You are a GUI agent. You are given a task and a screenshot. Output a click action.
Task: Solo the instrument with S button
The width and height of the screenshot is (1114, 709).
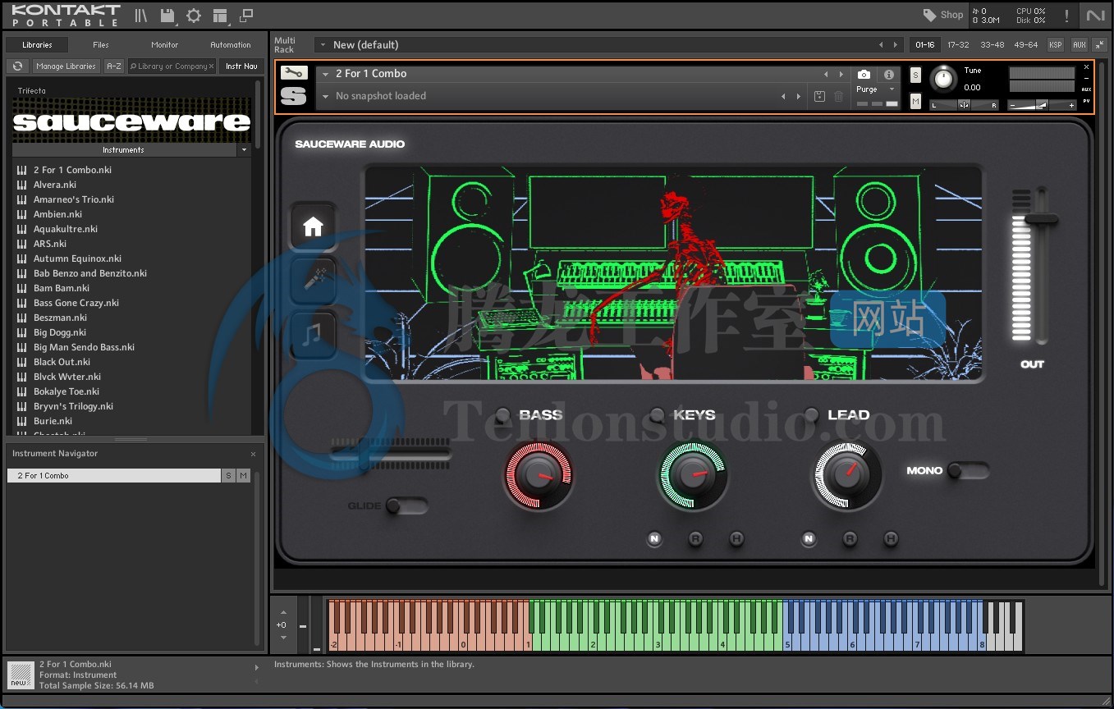[x=915, y=75]
